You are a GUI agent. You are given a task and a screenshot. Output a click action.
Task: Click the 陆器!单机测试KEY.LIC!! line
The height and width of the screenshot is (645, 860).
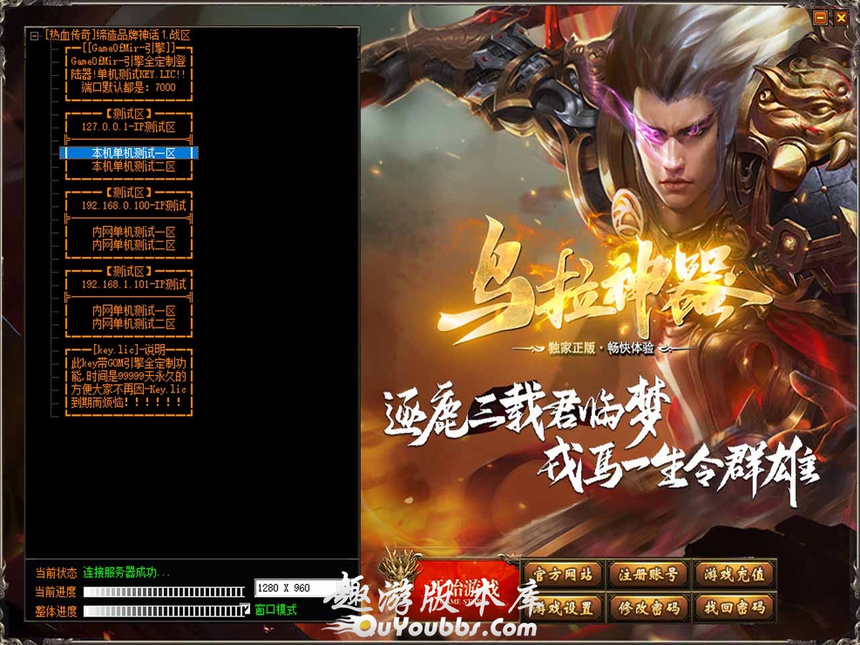129,75
